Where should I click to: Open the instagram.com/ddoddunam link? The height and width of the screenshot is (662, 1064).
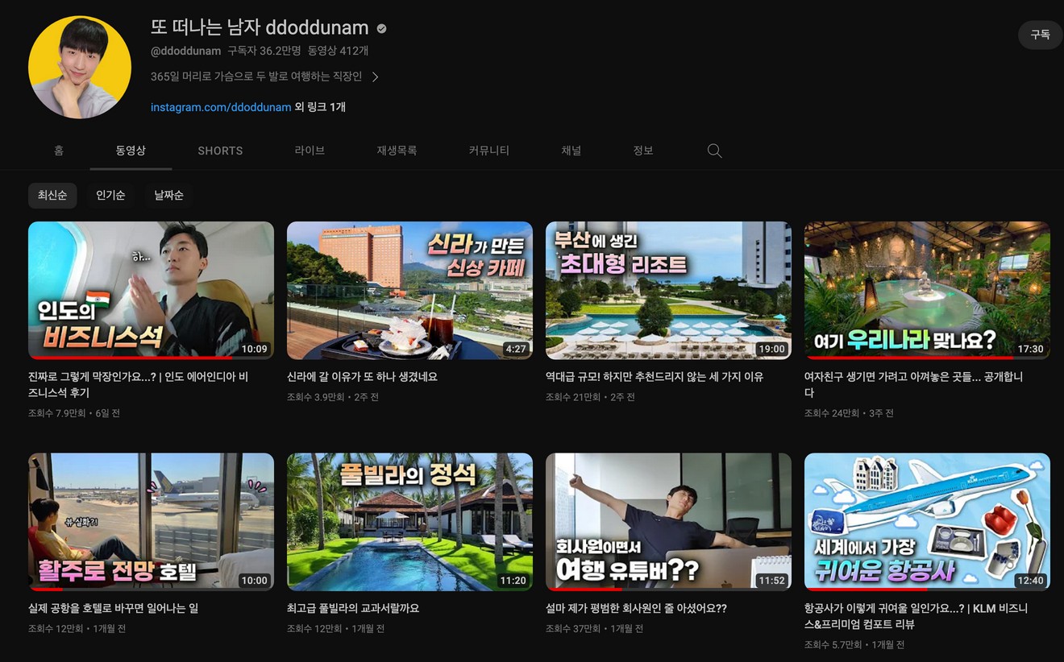pyautogui.click(x=221, y=107)
